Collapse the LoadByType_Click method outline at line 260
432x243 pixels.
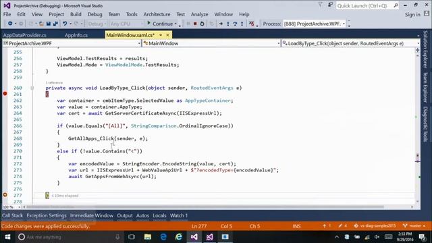[x=32, y=88]
